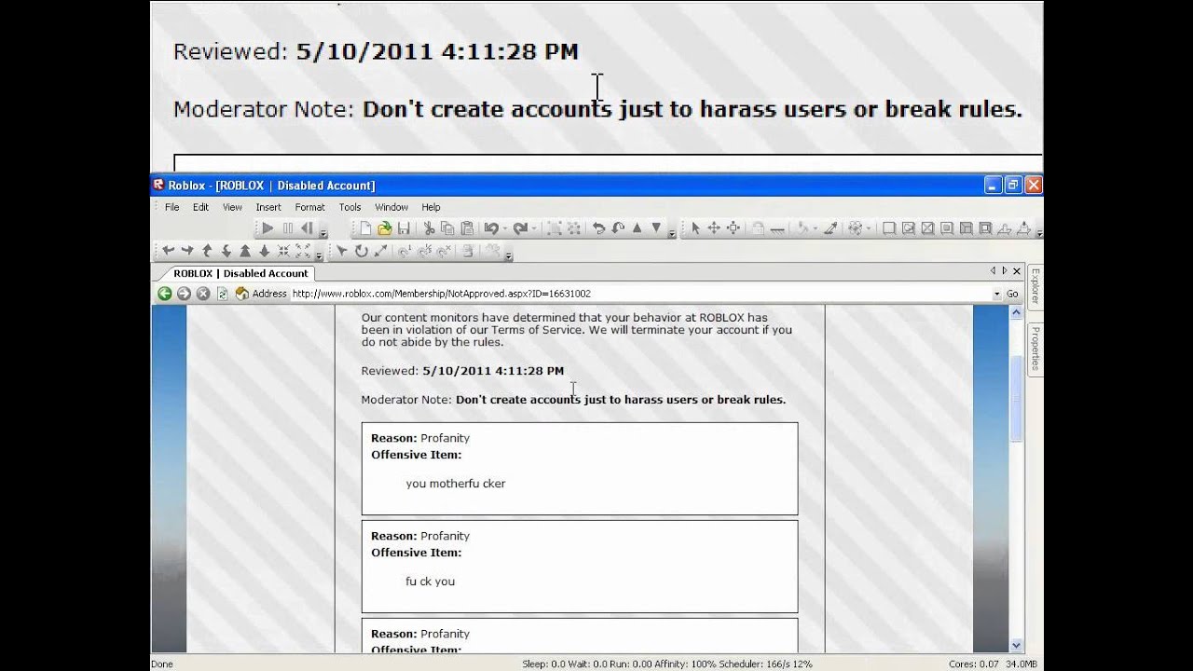Select the Material tool icon
1193x671 pixels.
(x=856, y=228)
